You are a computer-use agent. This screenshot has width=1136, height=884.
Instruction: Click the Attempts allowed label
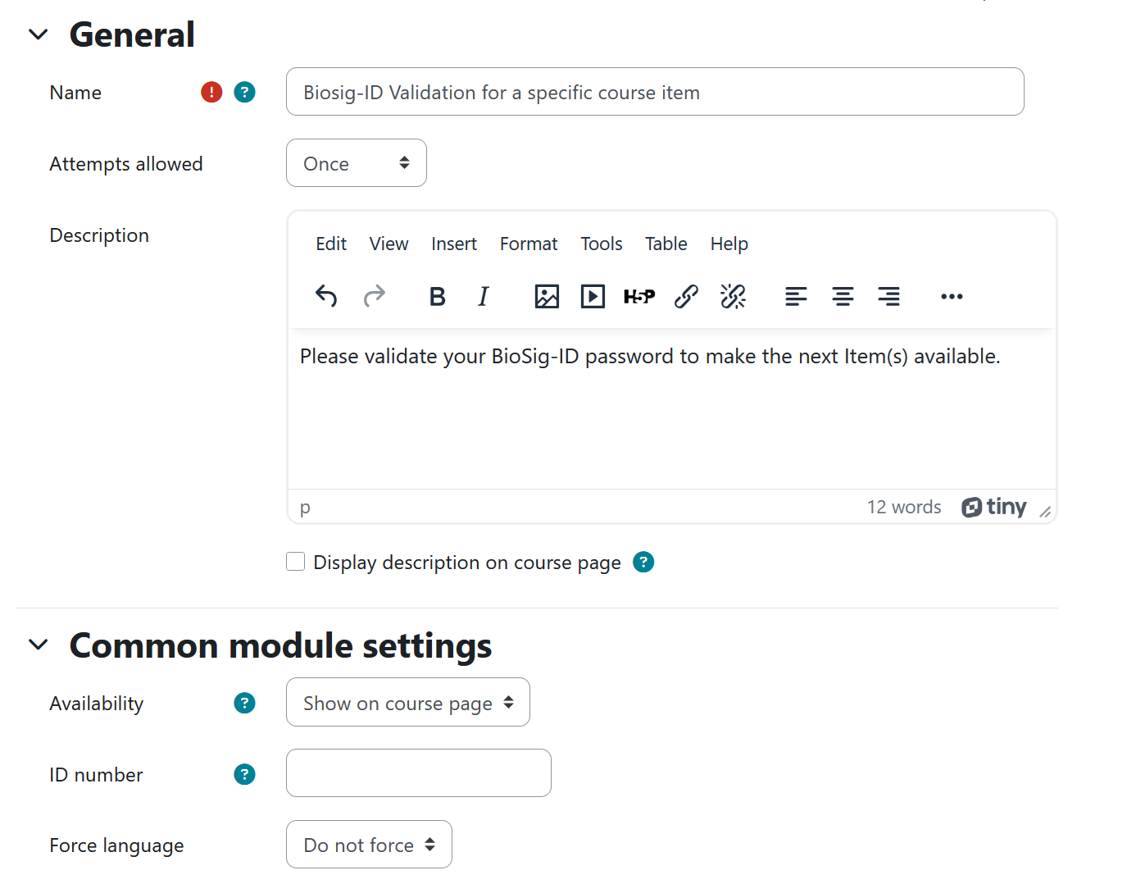[x=126, y=164]
